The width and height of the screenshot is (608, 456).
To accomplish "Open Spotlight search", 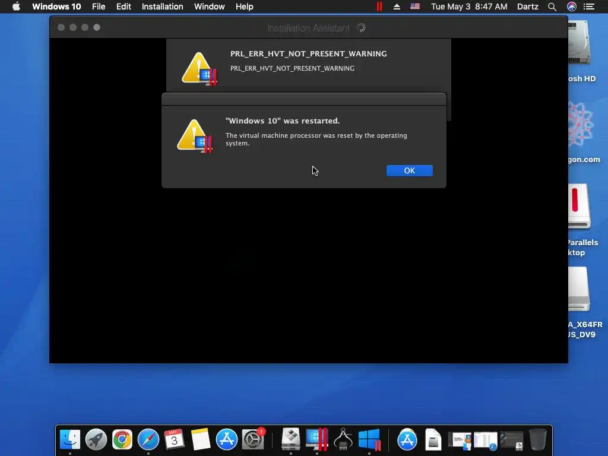I will (552, 7).
